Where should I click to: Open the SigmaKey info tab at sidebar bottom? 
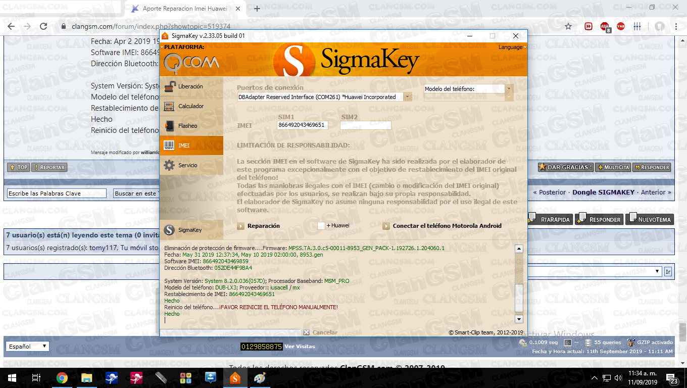(191, 230)
